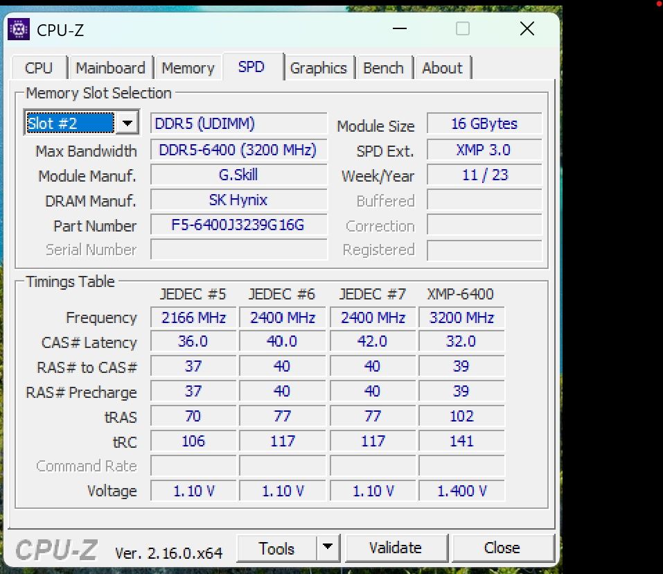Screen dimensions: 663x574
Task: Click the 2166 MHz frequency cell
Action: click(x=194, y=318)
